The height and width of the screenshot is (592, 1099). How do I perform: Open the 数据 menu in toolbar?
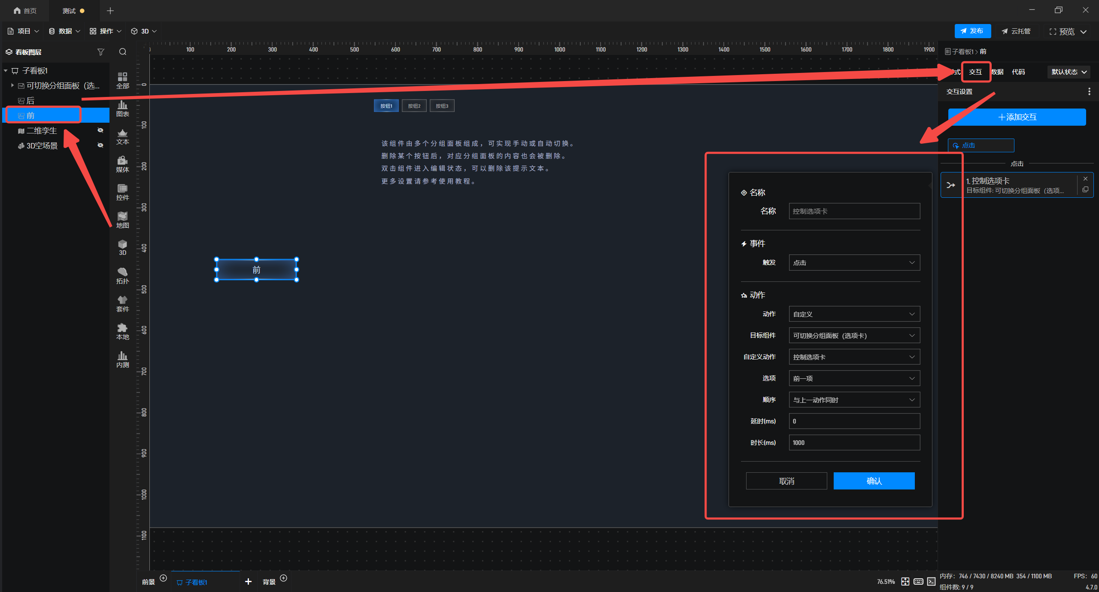64,31
